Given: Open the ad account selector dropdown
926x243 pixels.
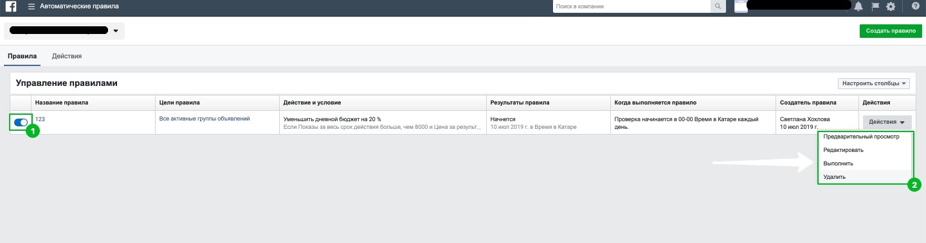Looking at the screenshot, I should pos(64,31).
